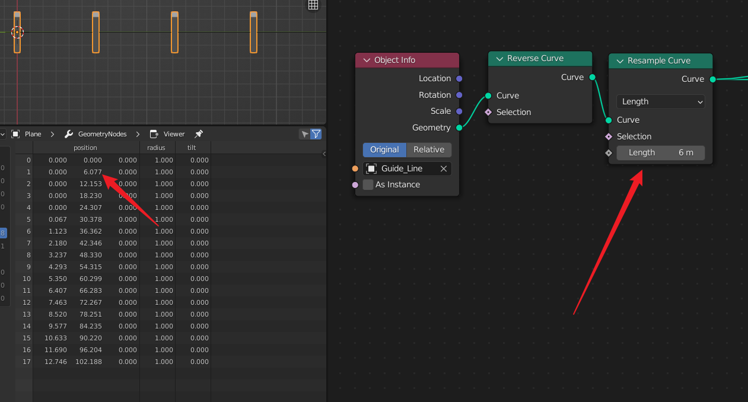
Task: Select Relative transform space option
Action: [429, 149]
